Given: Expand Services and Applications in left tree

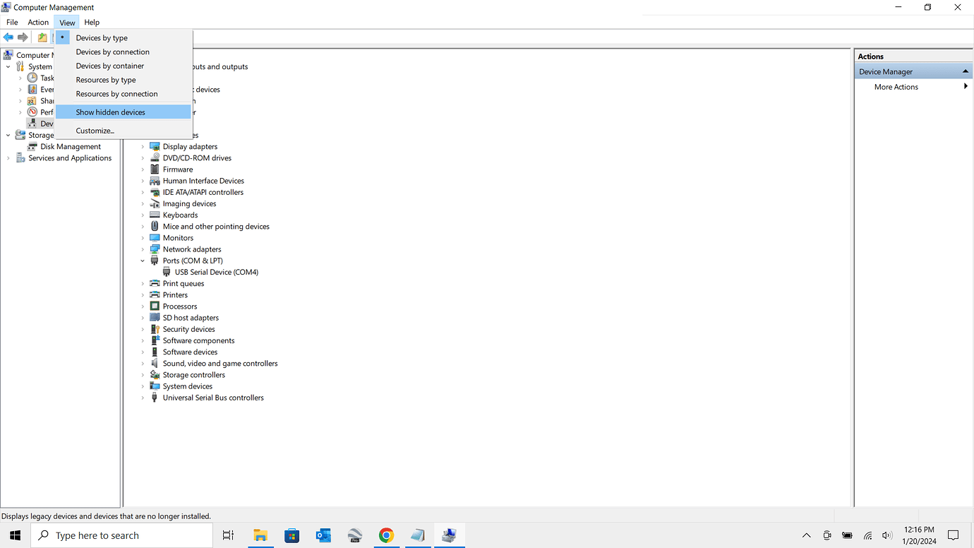Looking at the screenshot, I should click(8, 158).
